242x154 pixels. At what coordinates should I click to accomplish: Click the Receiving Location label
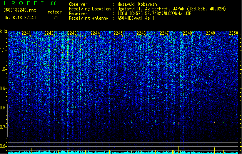[x=90, y=9]
